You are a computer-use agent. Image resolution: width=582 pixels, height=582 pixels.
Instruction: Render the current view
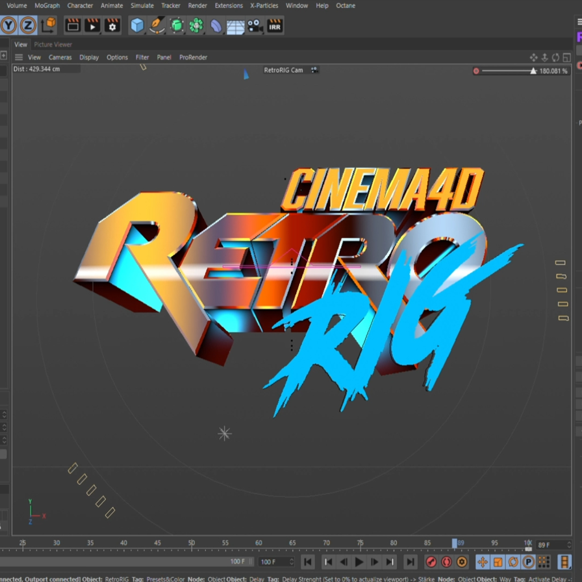tap(72, 25)
